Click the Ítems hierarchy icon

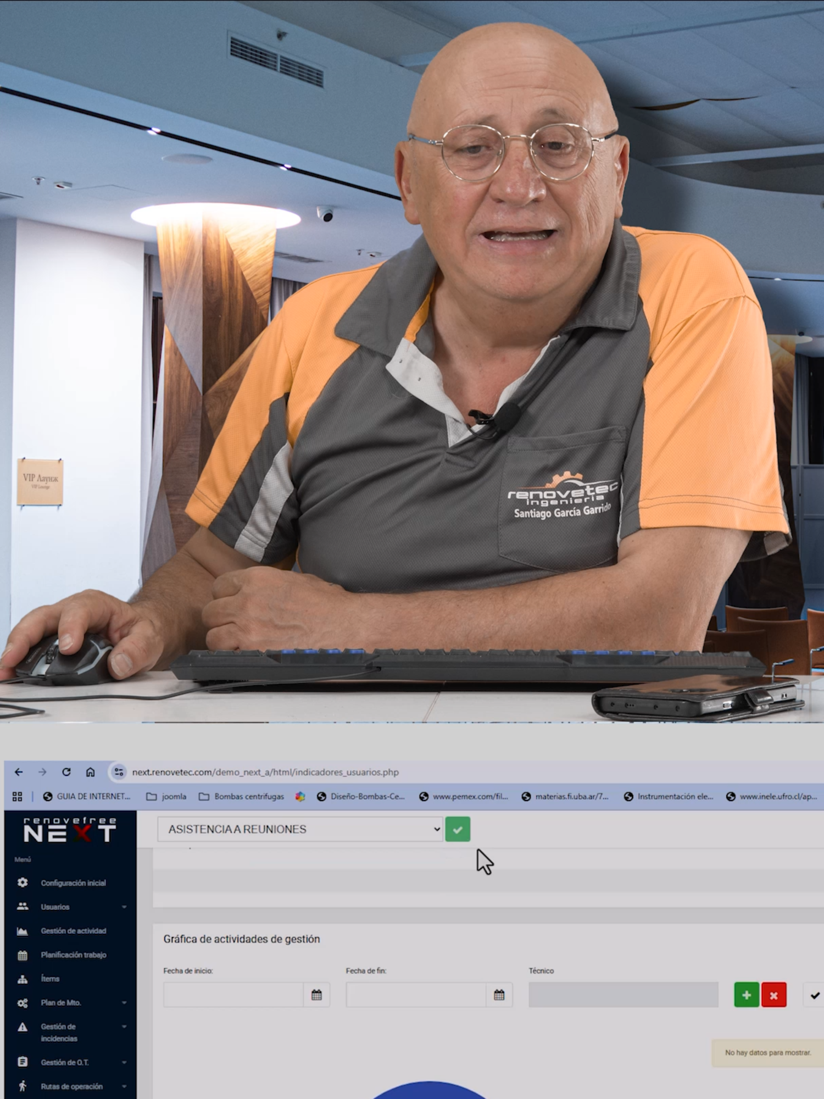[23, 979]
